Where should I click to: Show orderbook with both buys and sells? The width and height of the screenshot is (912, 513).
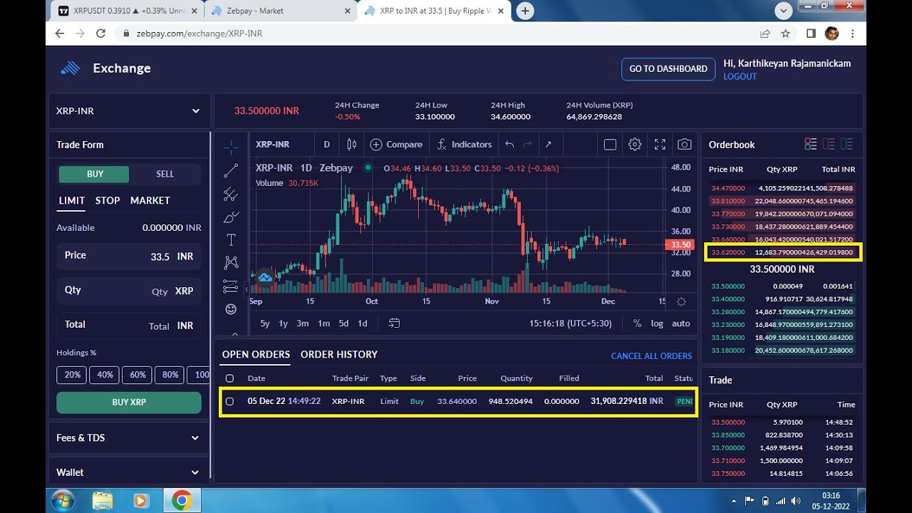[811, 144]
